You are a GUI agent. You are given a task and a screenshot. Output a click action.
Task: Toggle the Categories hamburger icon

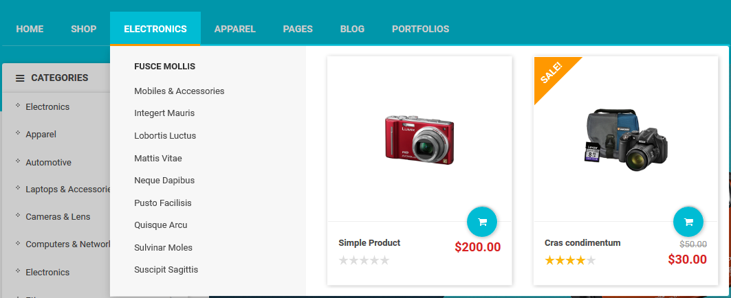pyautogui.click(x=20, y=78)
